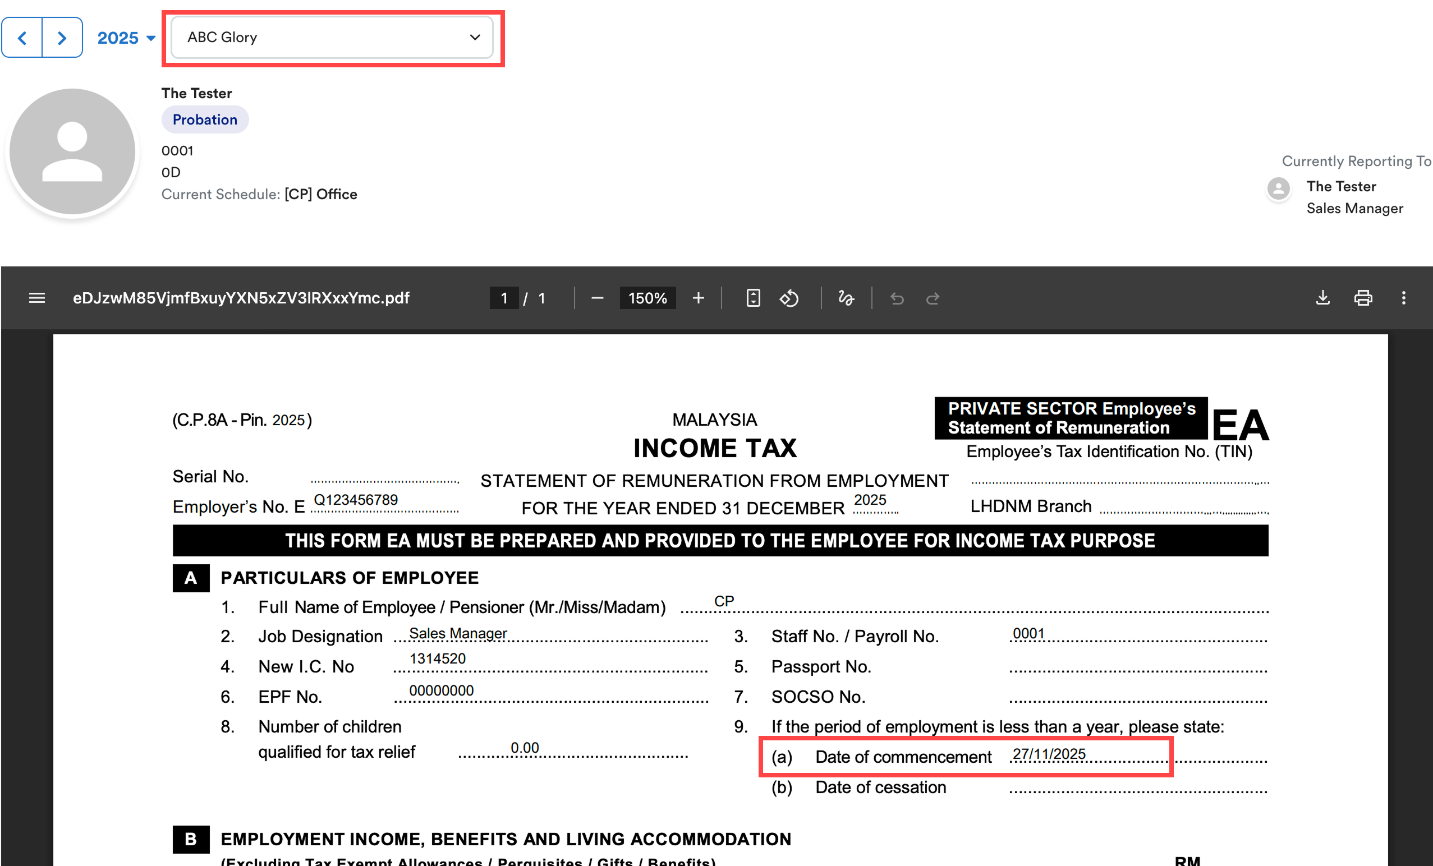Viewport: 1433px width, 866px height.
Task: Rotate the PDF counterclockwise
Action: coord(789,298)
